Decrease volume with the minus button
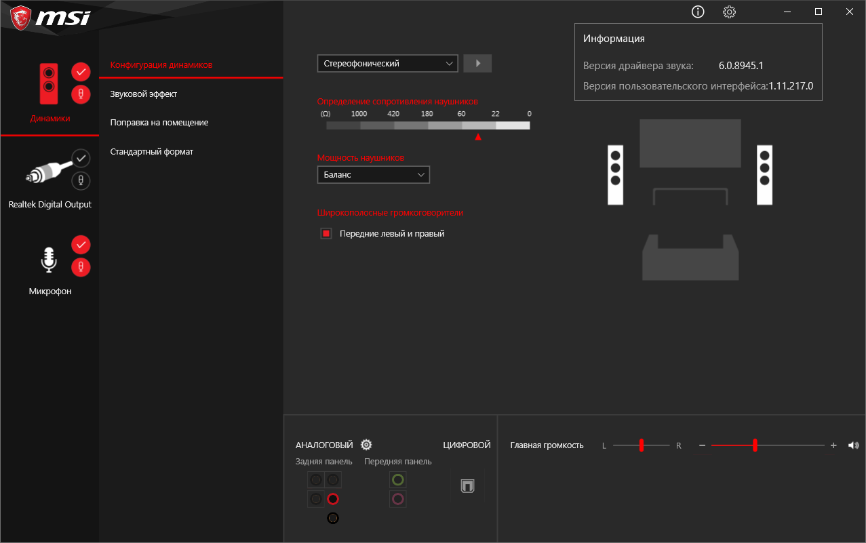Screen dimensions: 866x543 (702, 445)
